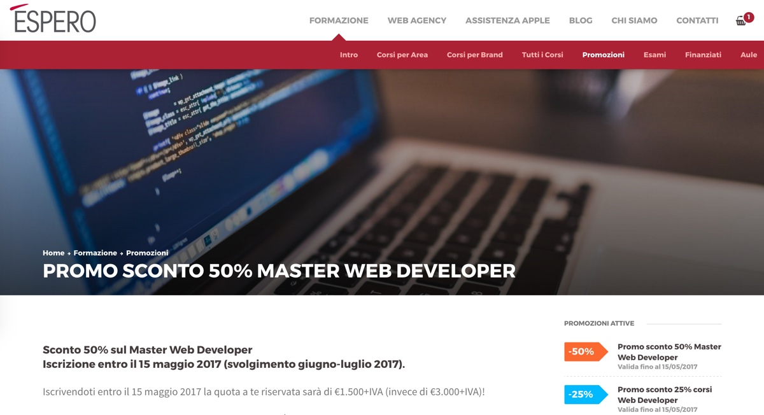
Task: Click the Formazione breadcrumb
Action: tap(94, 253)
